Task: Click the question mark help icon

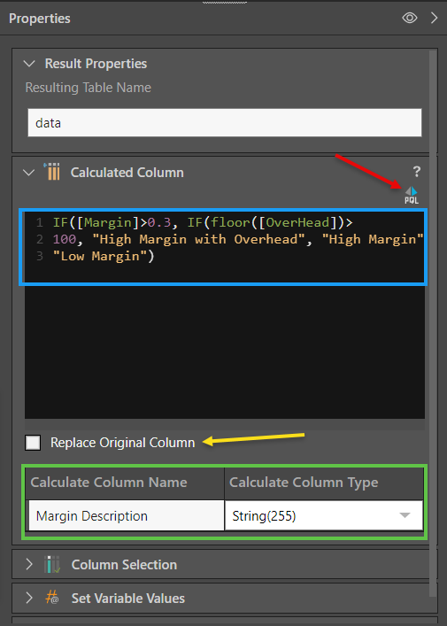Action: [x=416, y=172]
